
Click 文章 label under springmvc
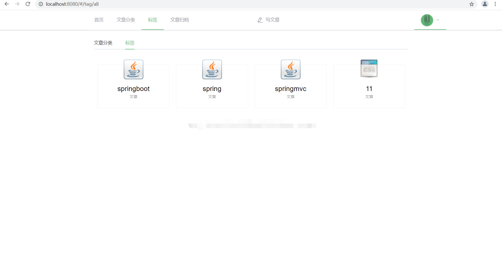point(291,97)
